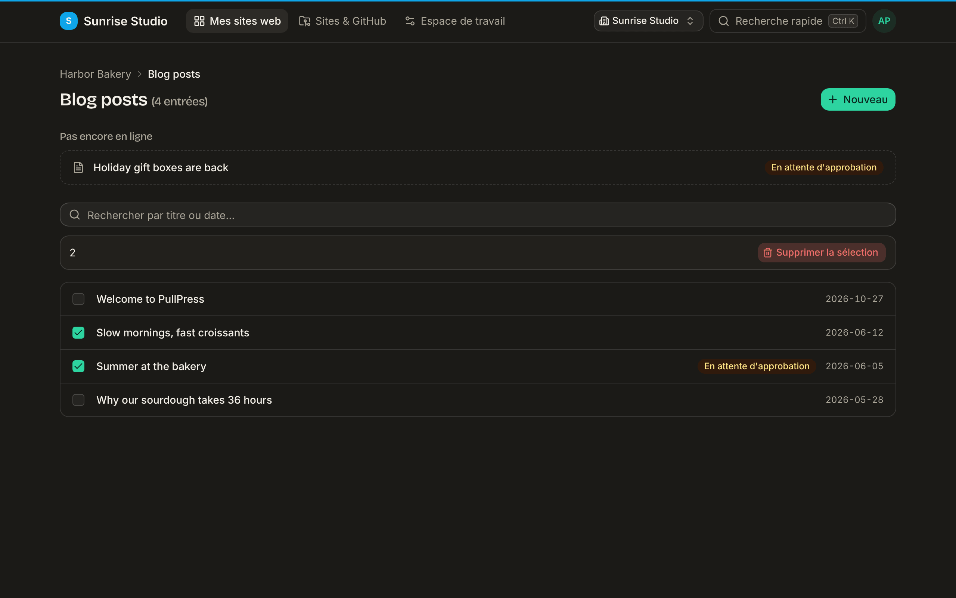The width and height of the screenshot is (956, 598).
Task: Click the document icon beside Holiday gift boxes
Action: [x=78, y=167]
